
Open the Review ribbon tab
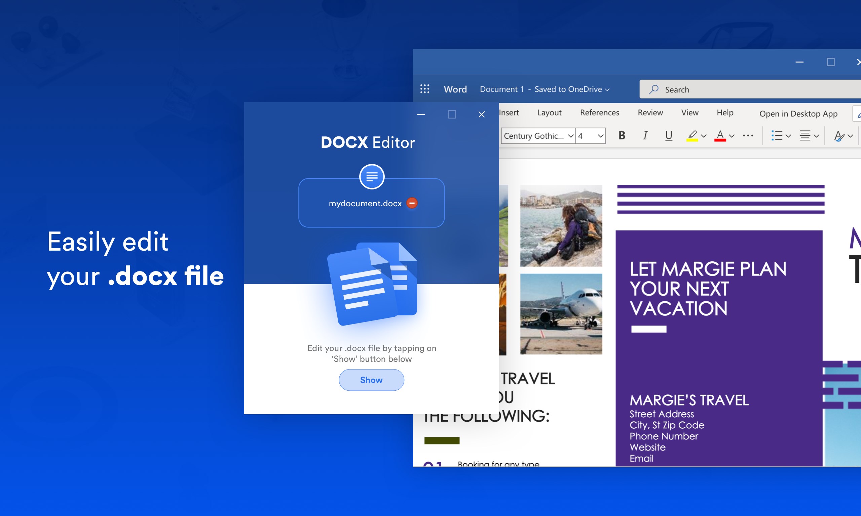pos(650,112)
